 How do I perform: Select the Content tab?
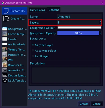click(x=54, y=10)
